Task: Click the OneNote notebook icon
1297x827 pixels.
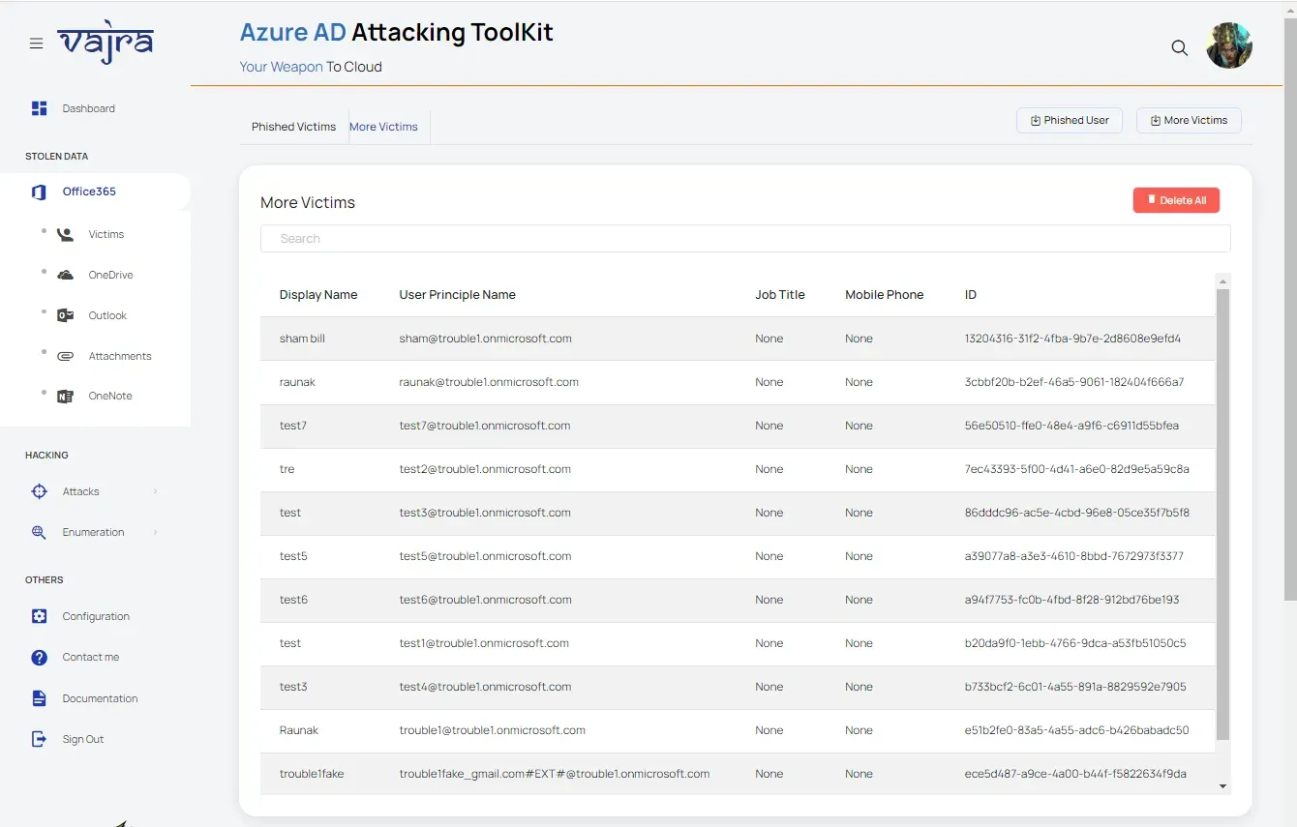Action: [x=65, y=397]
